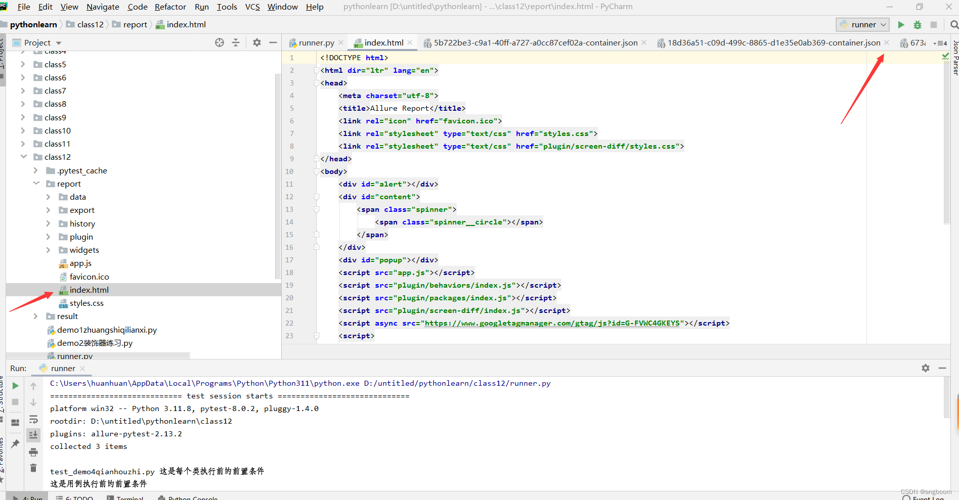This screenshot has height=500, width=959.
Task: Close the runner.py editor tab
Action: tap(341, 42)
